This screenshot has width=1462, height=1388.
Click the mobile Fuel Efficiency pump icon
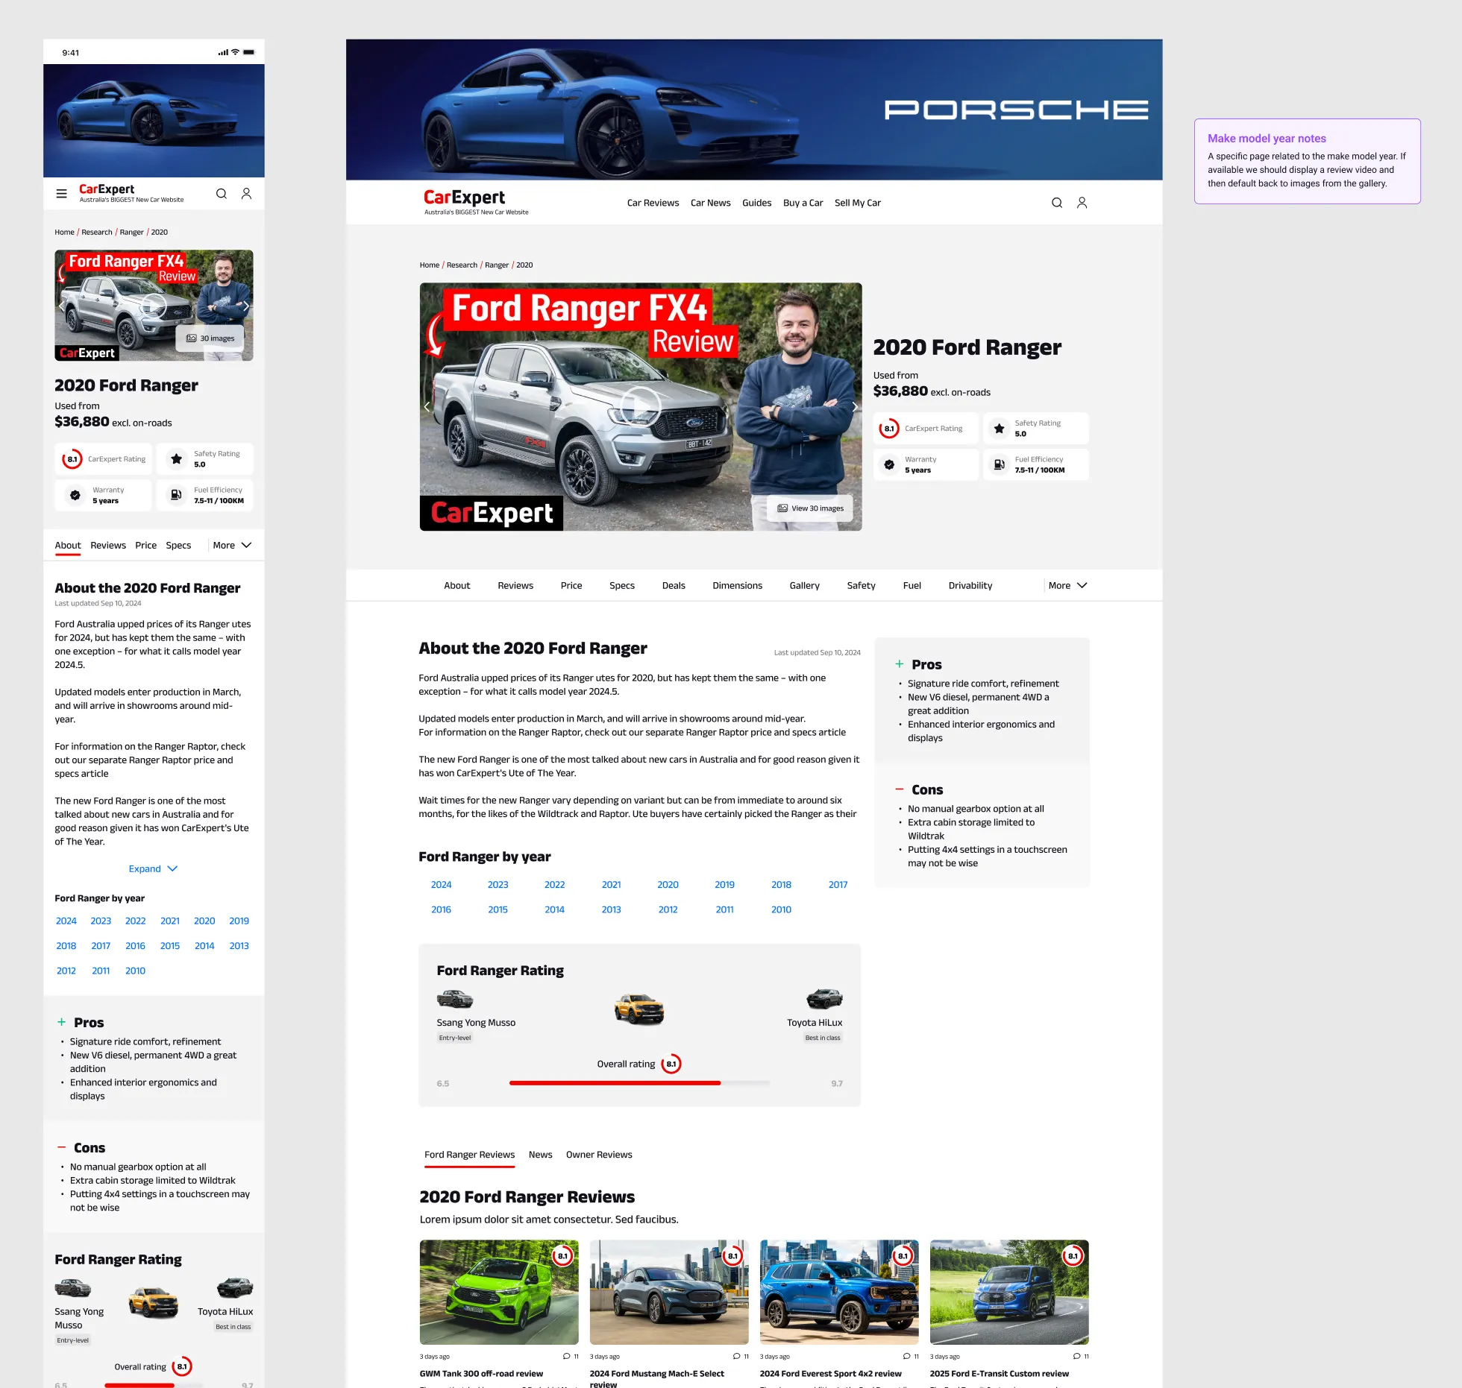(x=176, y=495)
